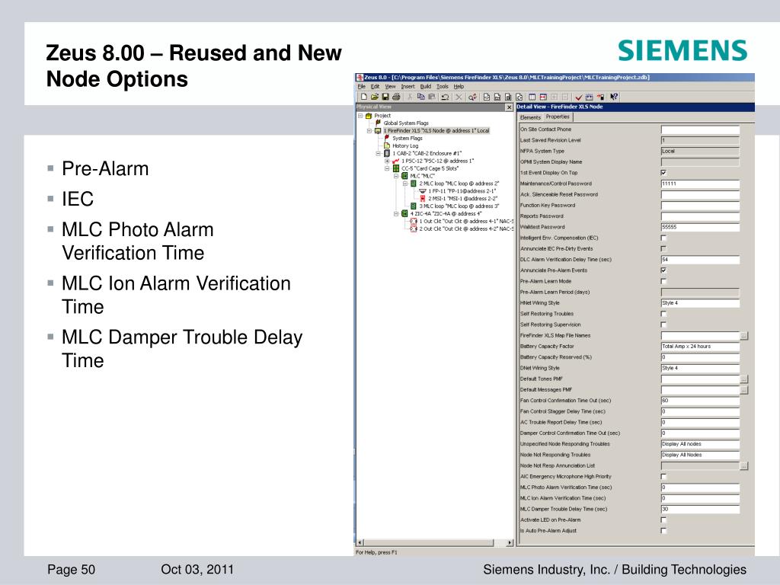
Task: Open the Build menu
Action: point(426,87)
